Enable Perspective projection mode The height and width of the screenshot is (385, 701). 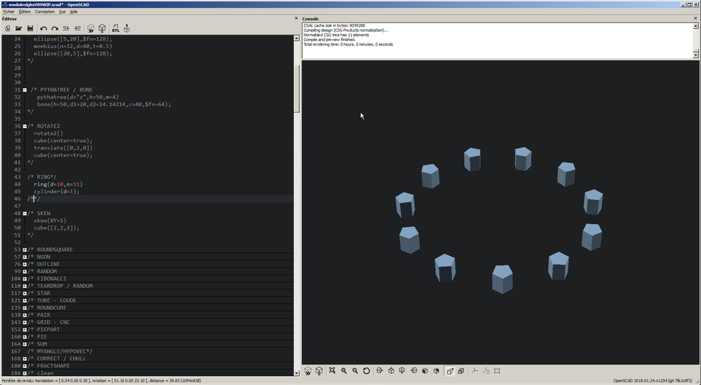450,371
